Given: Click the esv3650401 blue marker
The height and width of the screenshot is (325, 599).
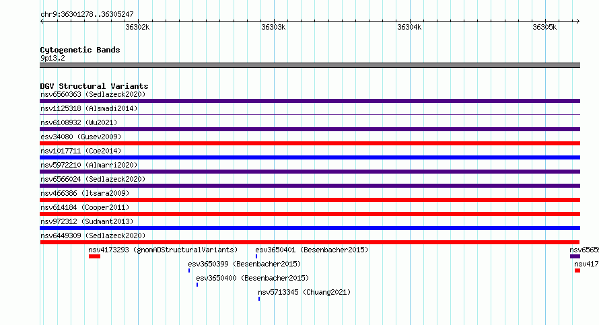Looking at the screenshot, I should [x=256, y=256].
